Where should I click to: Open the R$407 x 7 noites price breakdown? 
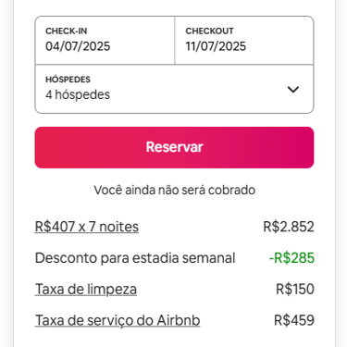tap(87, 227)
